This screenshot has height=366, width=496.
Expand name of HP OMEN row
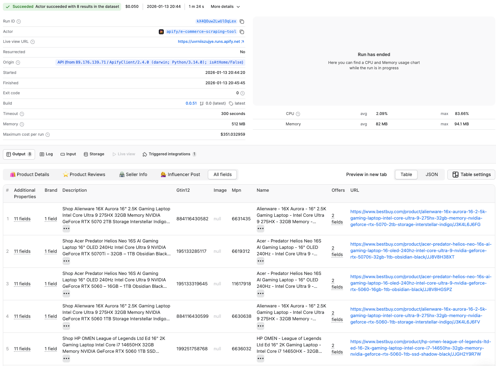(x=261, y=359)
